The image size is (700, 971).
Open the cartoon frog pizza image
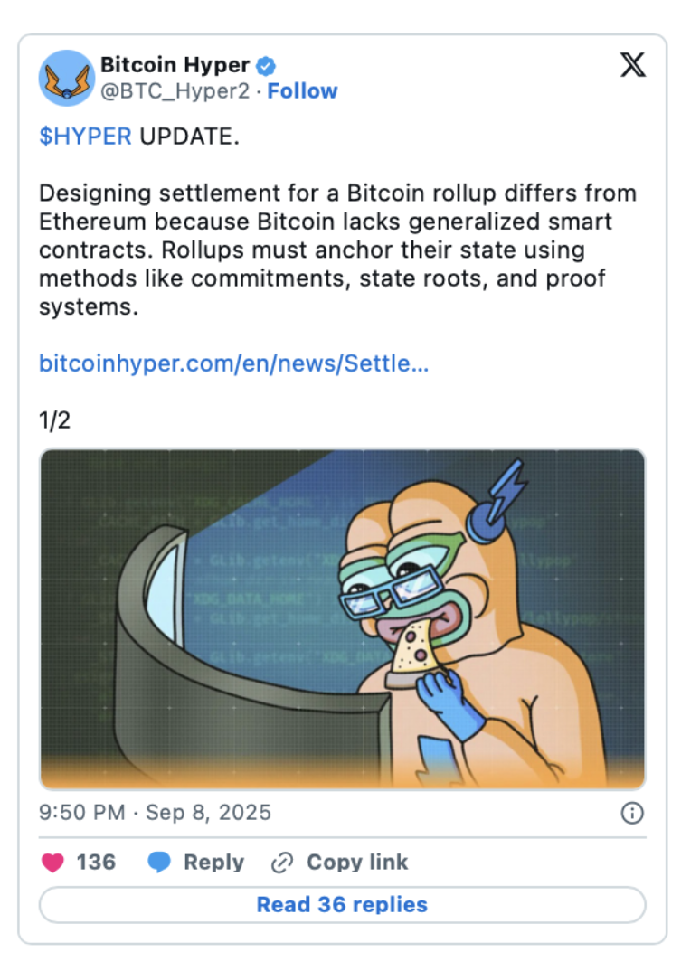point(342,619)
